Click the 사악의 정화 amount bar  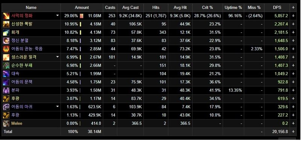click(82, 16)
